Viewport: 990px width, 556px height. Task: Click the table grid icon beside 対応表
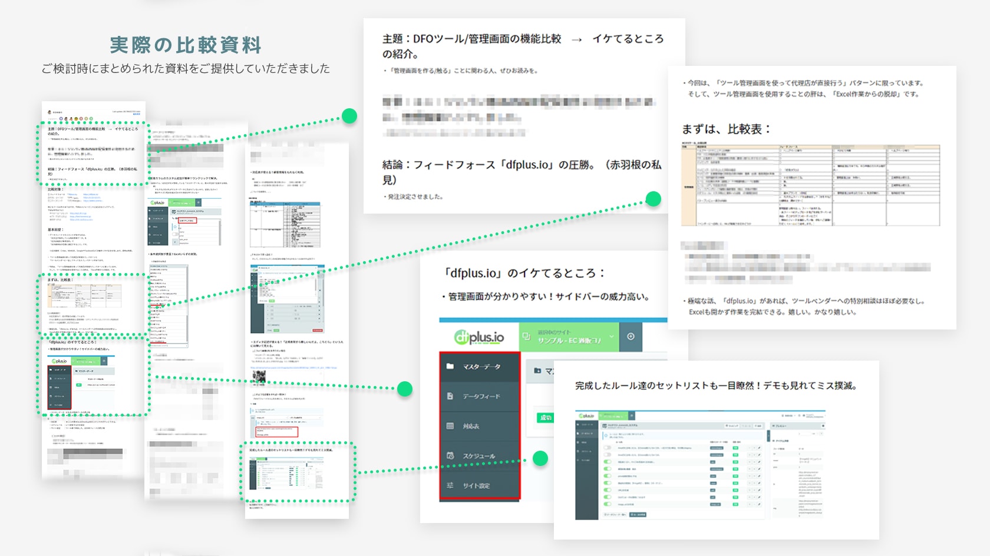pyautogui.click(x=450, y=426)
